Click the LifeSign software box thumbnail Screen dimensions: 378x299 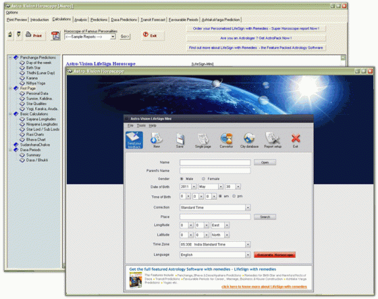point(136,280)
